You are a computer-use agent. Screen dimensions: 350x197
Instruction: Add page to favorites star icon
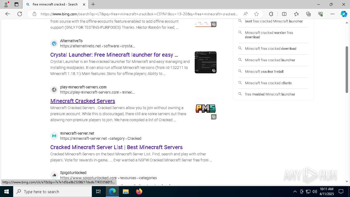coord(256,14)
